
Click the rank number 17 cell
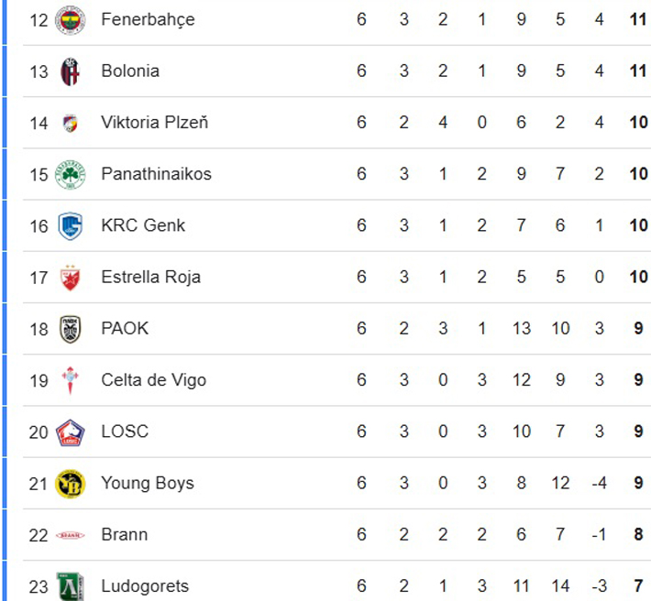38,278
